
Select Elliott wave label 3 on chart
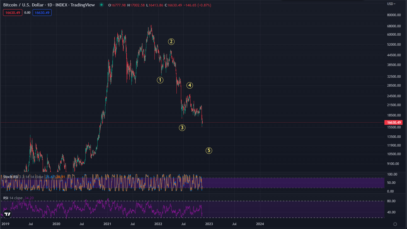tap(182, 128)
